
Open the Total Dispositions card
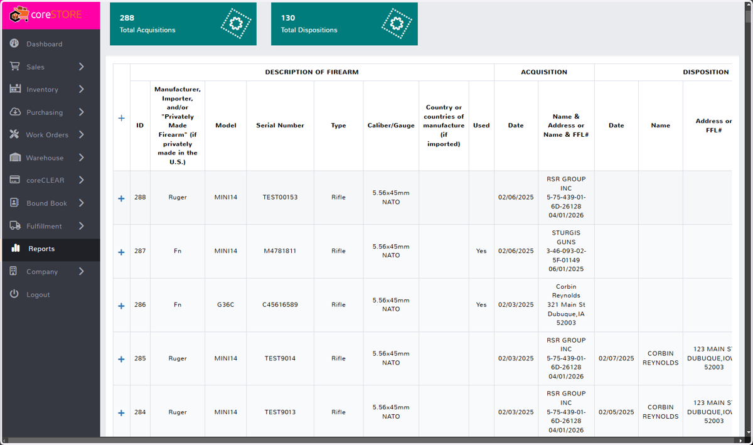coord(344,24)
